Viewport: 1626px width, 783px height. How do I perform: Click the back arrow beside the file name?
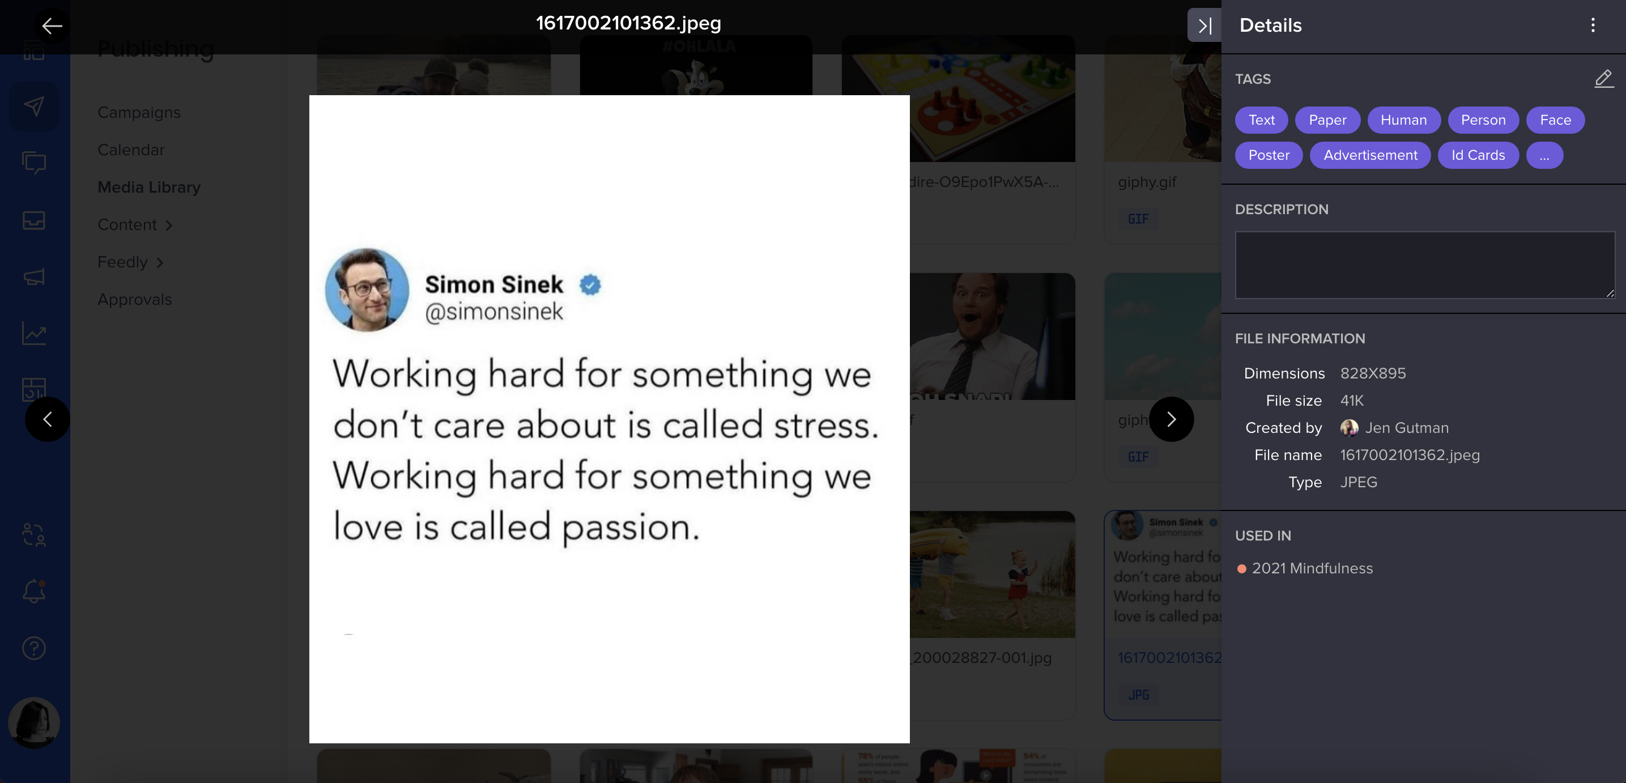tap(52, 26)
